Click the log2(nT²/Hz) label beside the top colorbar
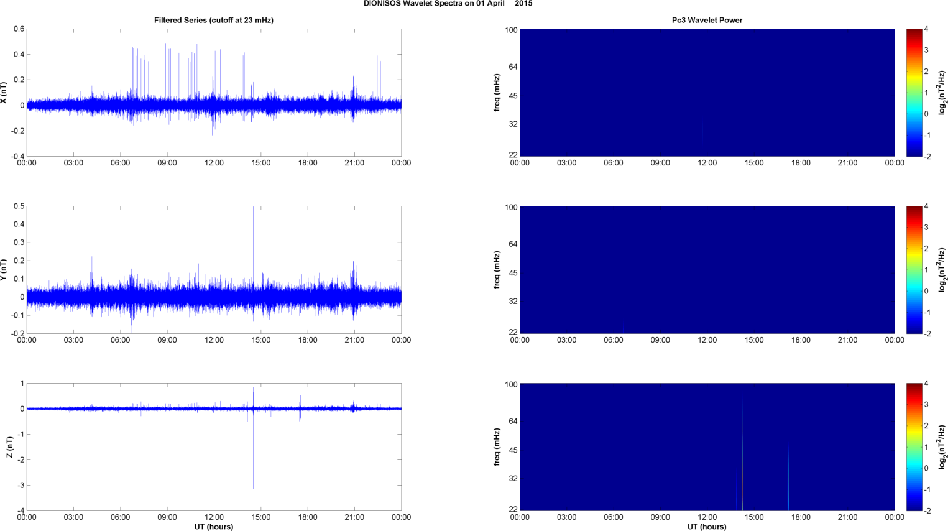This screenshot has height=531, width=948. coord(942,93)
